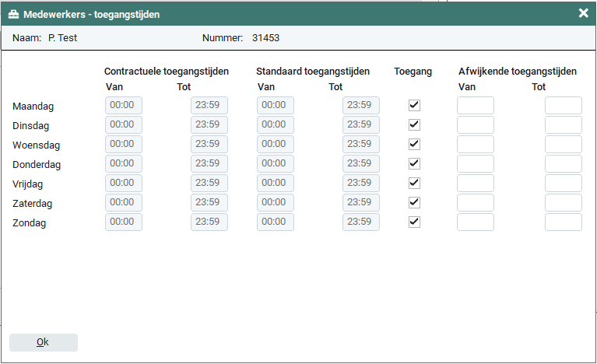The image size is (597, 364).
Task: Close the Medewerkers toegangstijden dialog
Action: tap(584, 12)
